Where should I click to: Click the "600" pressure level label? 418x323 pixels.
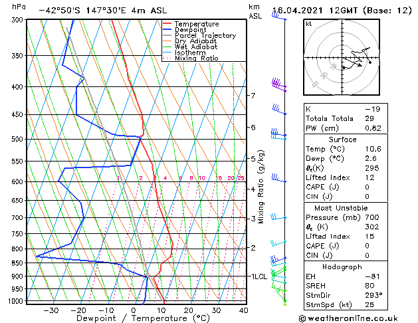click(19, 181)
